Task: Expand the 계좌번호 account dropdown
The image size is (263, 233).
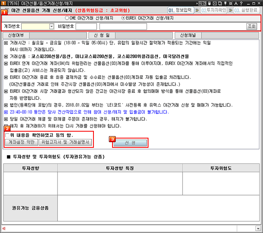Action: coord(51,27)
